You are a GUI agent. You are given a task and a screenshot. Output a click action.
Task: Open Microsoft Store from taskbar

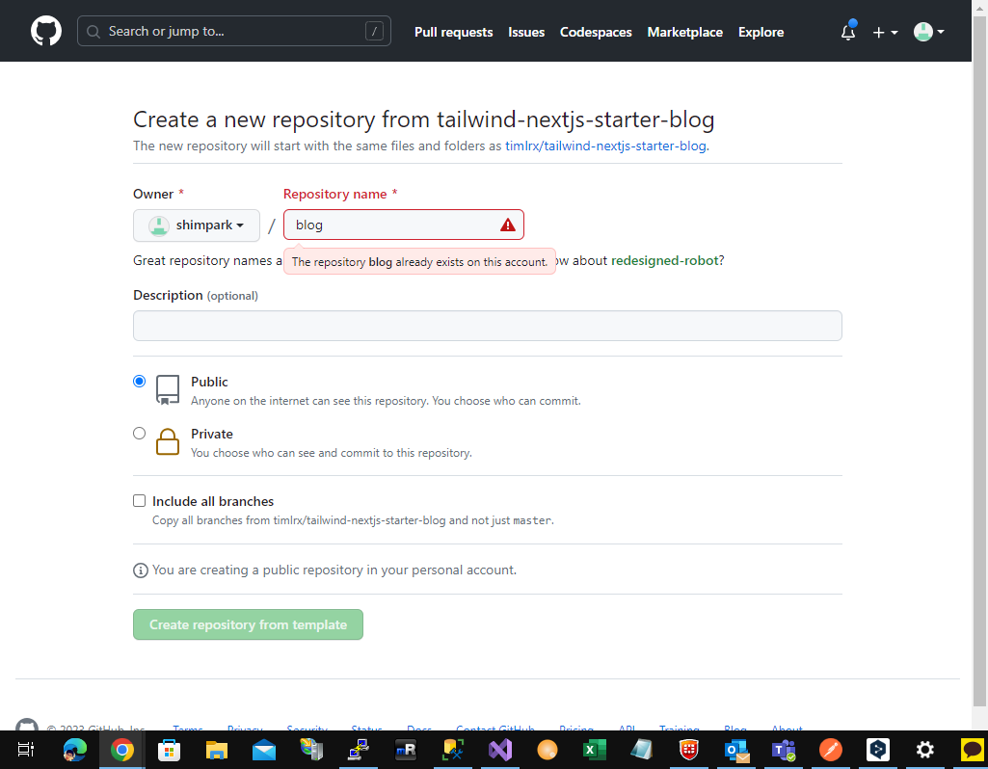169,750
